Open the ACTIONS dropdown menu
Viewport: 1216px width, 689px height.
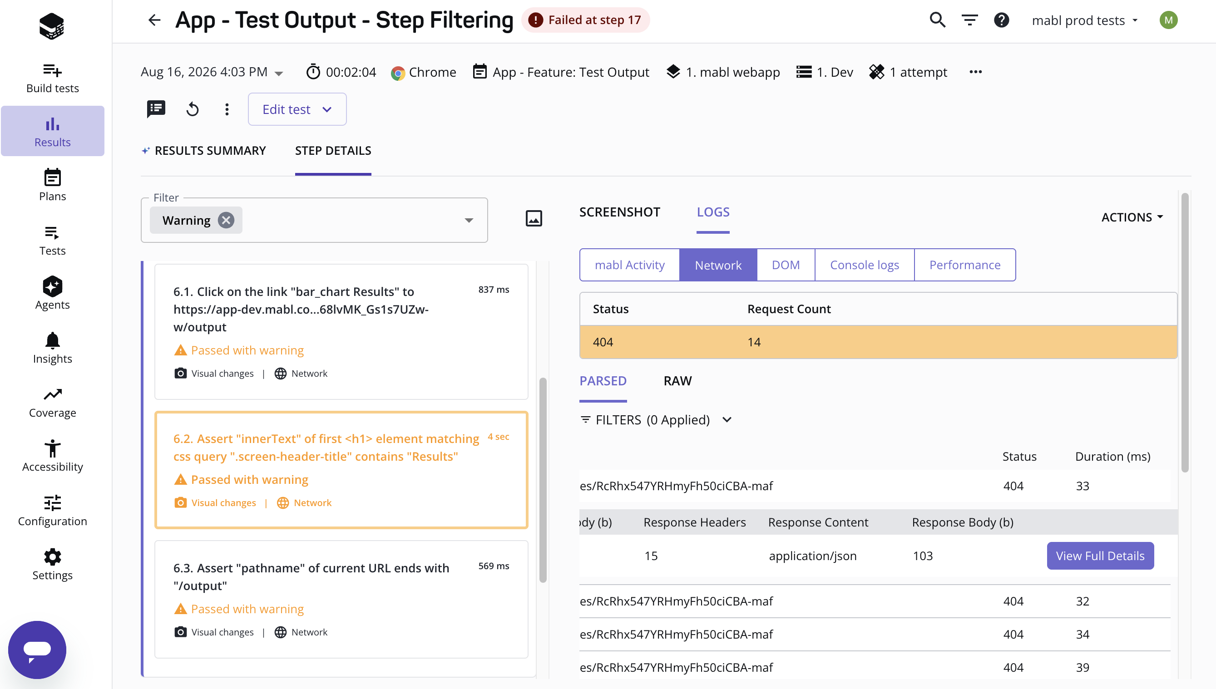point(1132,217)
